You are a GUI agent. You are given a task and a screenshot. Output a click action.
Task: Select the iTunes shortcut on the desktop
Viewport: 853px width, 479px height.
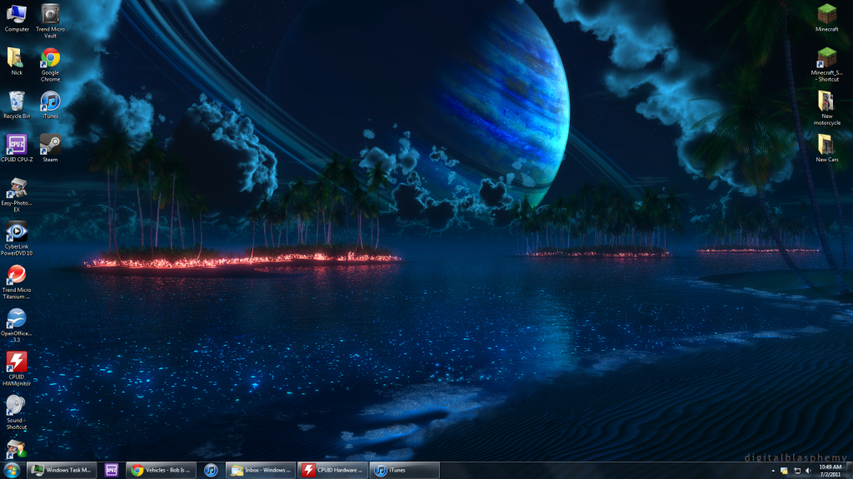(50, 105)
